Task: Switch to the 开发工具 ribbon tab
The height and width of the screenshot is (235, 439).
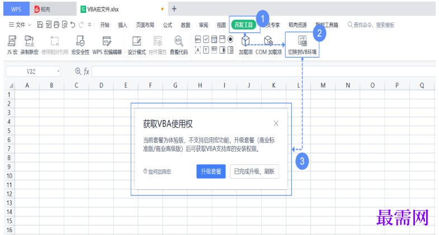Action: click(x=243, y=25)
